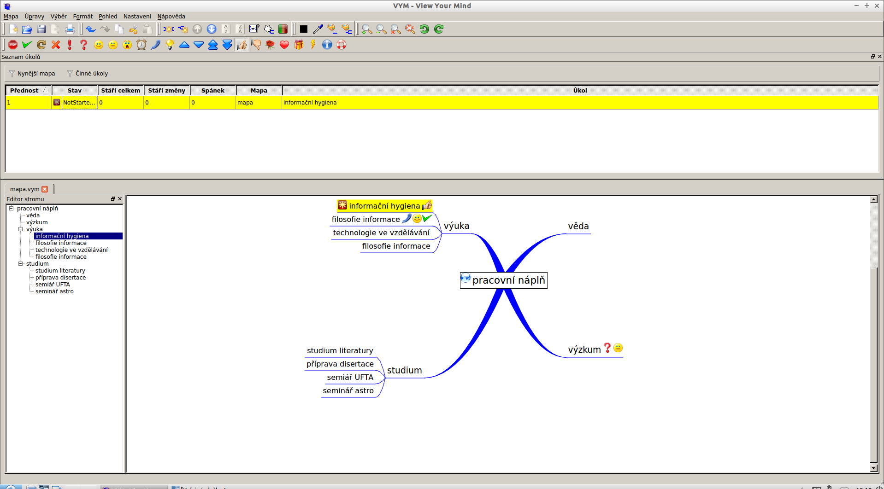The width and height of the screenshot is (884, 489).
Task: Click the Print icon
Action: point(70,29)
